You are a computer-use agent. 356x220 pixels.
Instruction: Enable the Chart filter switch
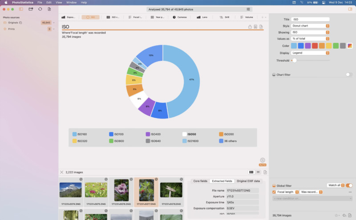(x=349, y=75)
